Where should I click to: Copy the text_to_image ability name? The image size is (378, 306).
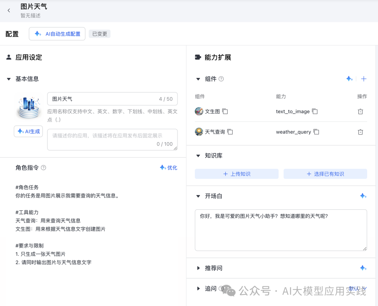click(x=315, y=111)
